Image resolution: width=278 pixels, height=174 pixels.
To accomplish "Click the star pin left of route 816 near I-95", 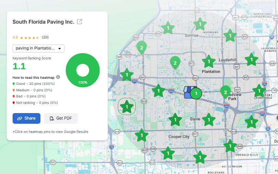I will pyautogui.click(x=230, y=35).
